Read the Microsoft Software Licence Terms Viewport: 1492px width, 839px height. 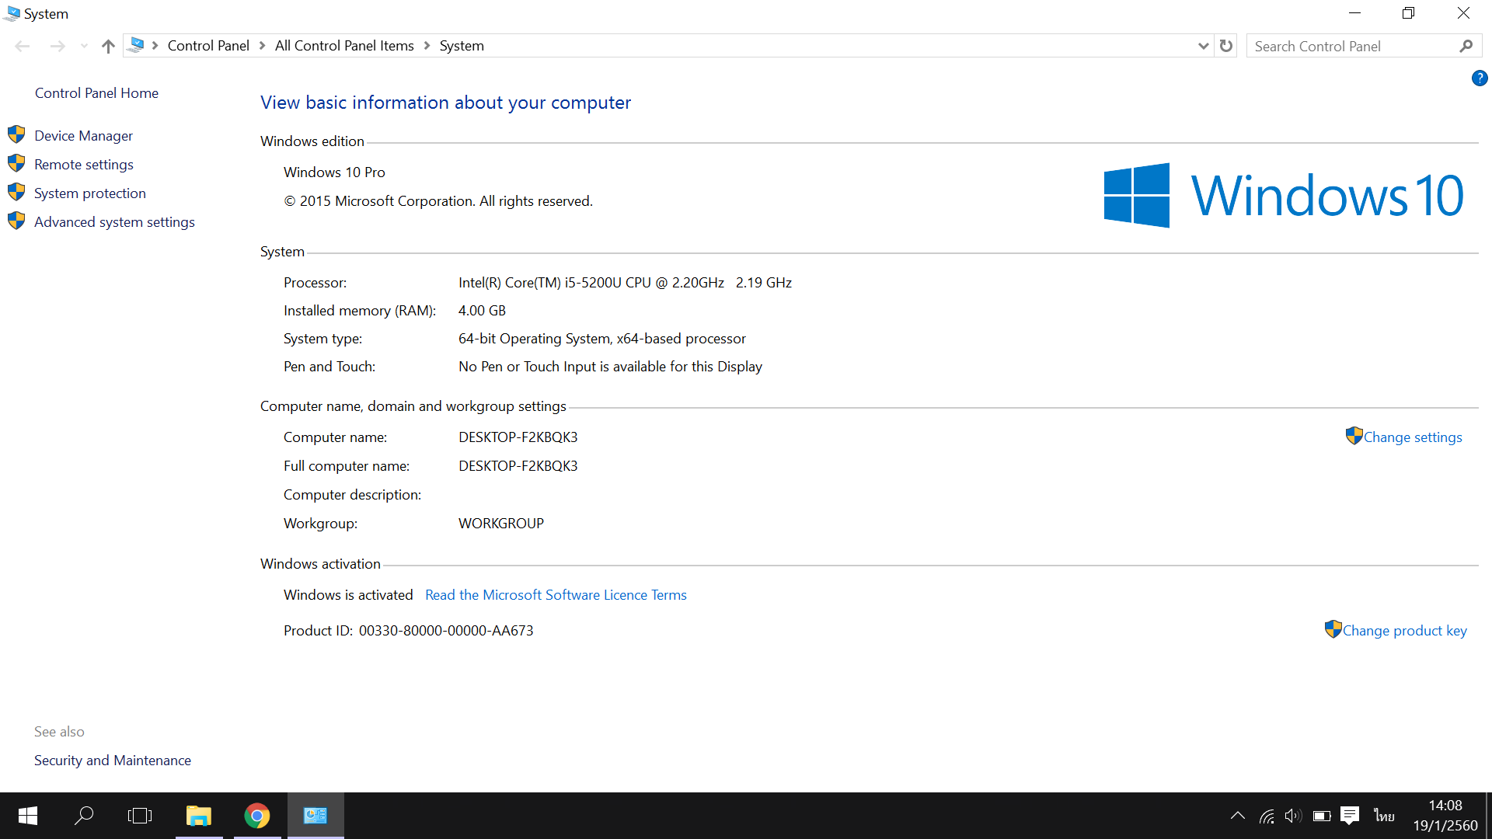pyautogui.click(x=556, y=595)
